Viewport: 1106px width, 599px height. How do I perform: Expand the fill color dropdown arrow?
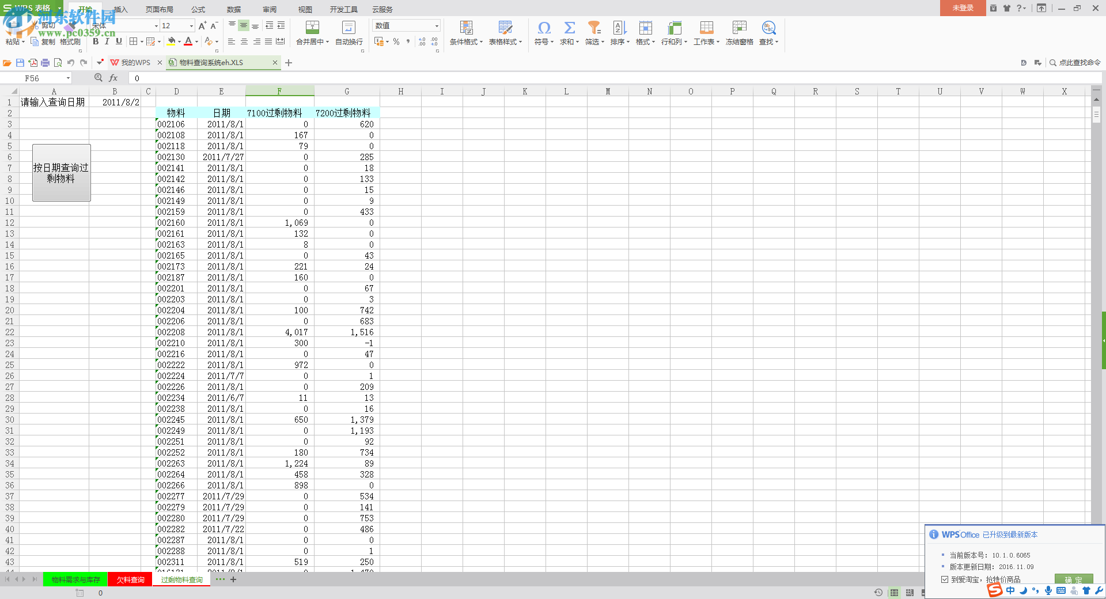[x=179, y=41]
